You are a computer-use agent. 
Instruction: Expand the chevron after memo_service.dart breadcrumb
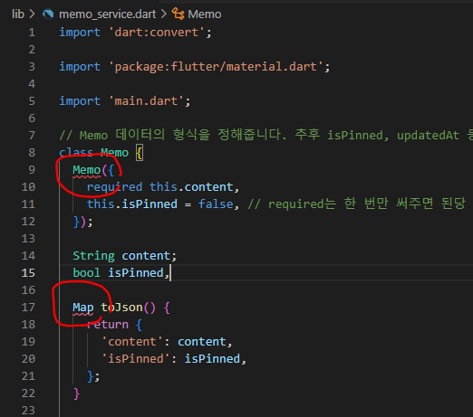pos(163,14)
